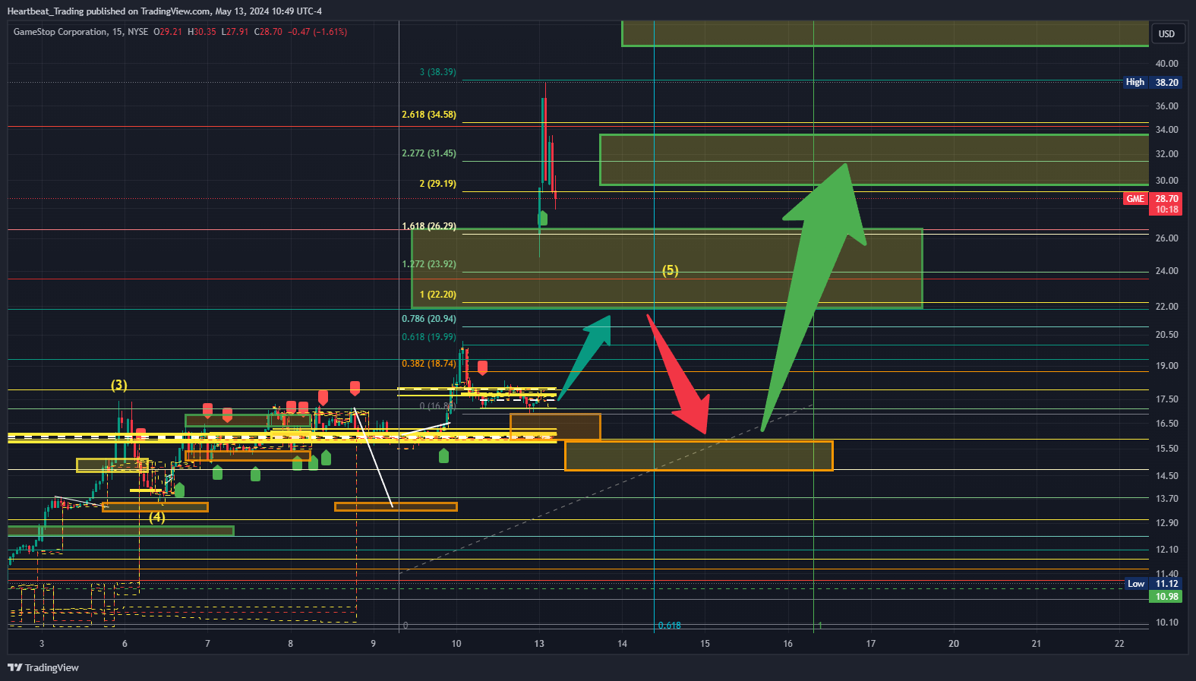The image size is (1196, 681).
Task: Select the 1.272 (23.92) Fibonacci label
Action: [429, 264]
